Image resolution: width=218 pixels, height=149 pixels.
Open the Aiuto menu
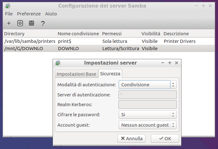[51, 14]
